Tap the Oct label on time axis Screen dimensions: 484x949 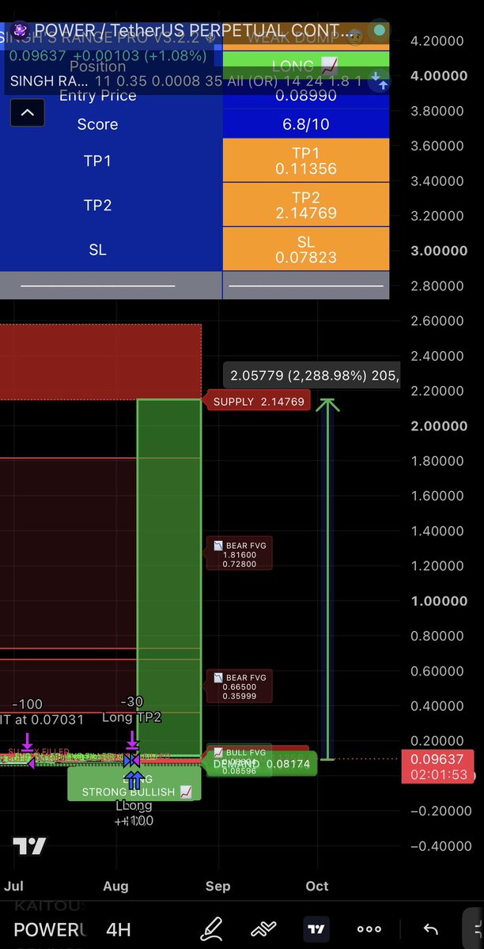pyautogui.click(x=317, y=886)
